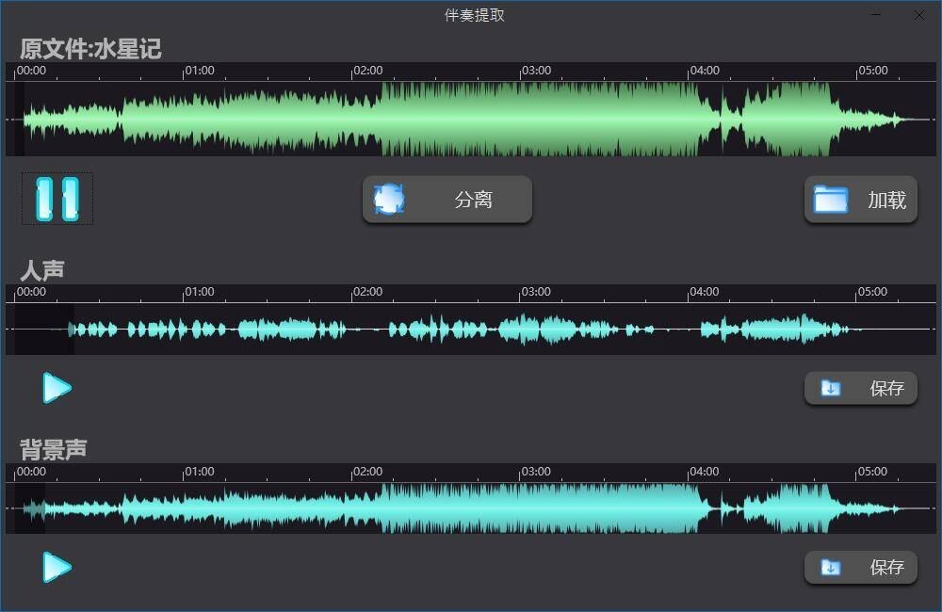Click the 00:00 start of the 人声 timeline
The image size is (942, 612).
pos(30,292)
